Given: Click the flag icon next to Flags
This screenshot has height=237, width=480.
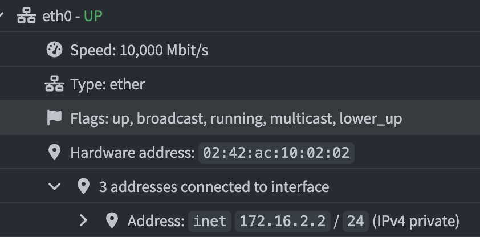Looking at the screenshot, I should coord(55,118).
